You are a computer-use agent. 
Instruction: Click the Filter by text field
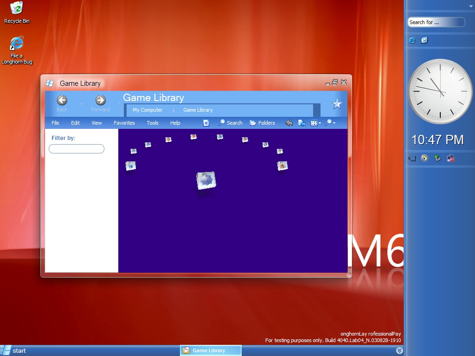pos(77,149)
